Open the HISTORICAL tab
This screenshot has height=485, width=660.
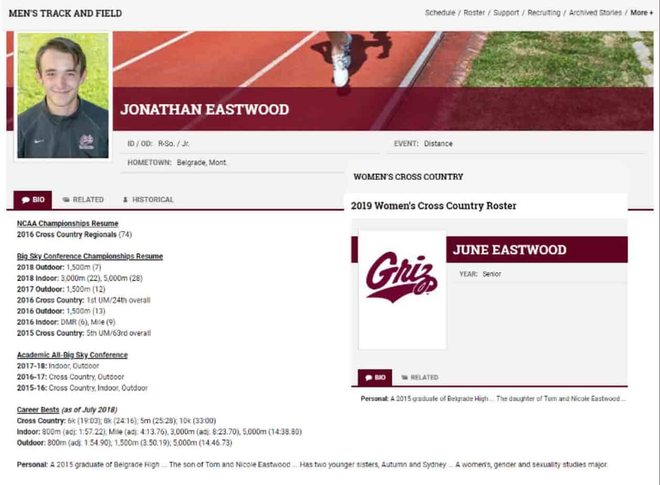(x=147, y=199)
